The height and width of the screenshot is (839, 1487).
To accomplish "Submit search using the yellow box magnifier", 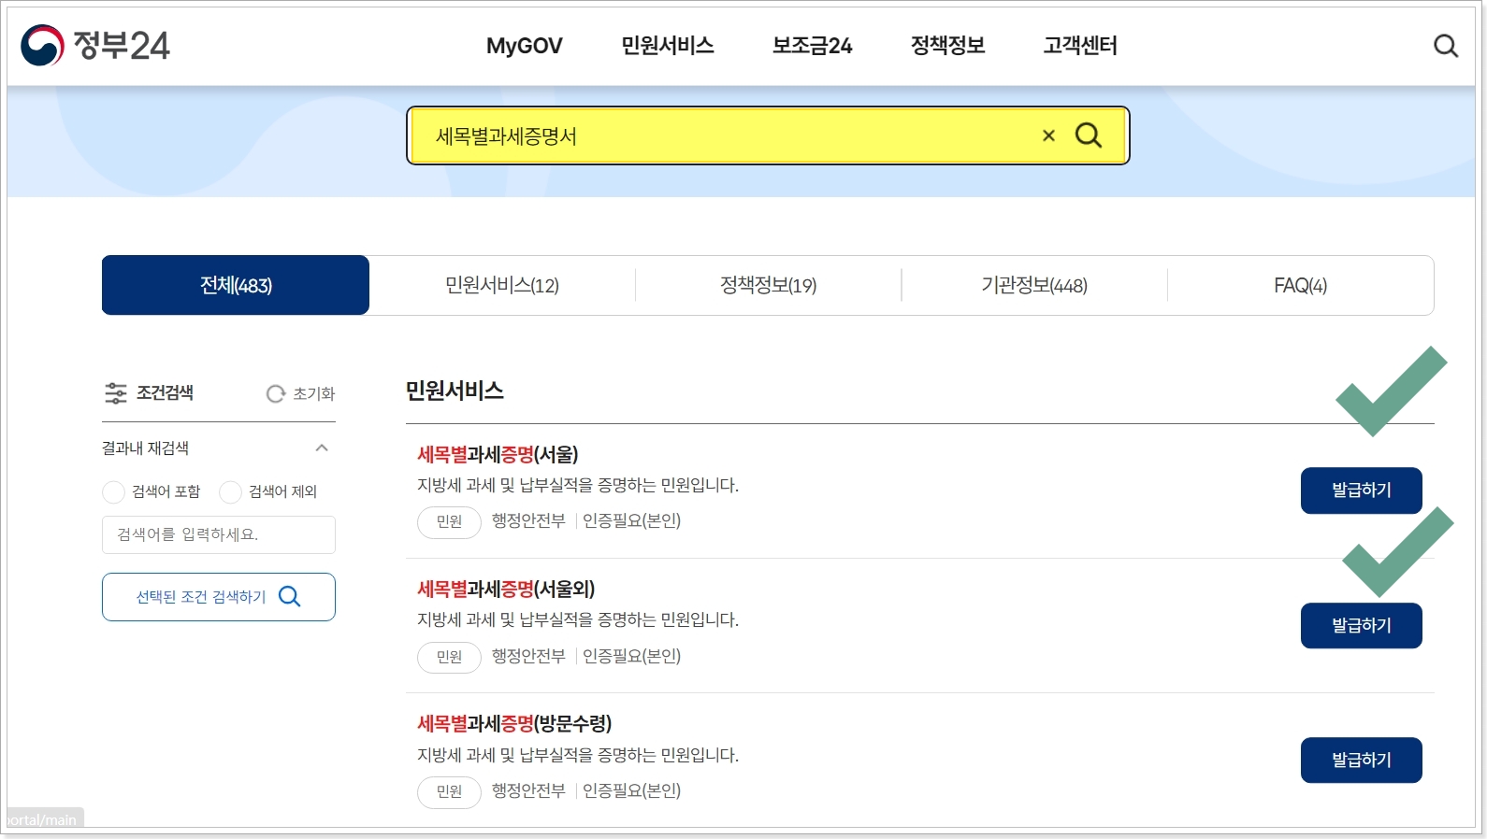I will pyautogui.click(x=1089, y=135).
